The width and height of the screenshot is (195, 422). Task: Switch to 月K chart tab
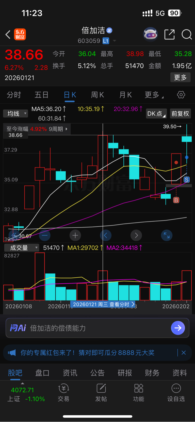coord(125,95)
